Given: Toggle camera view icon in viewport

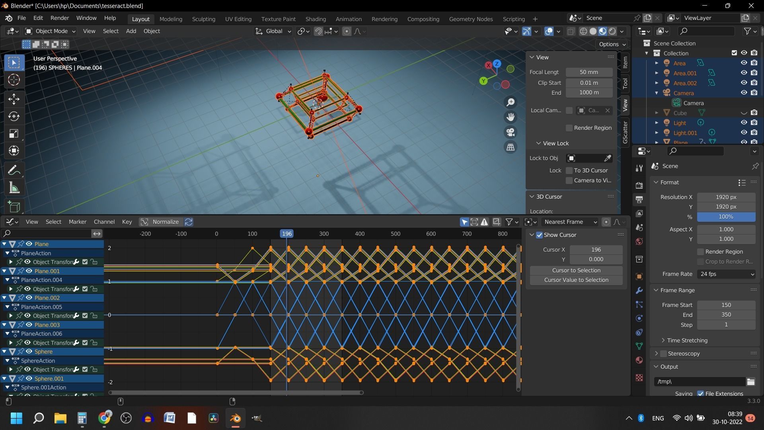Looking at the screenshot, I should point(511,132).
